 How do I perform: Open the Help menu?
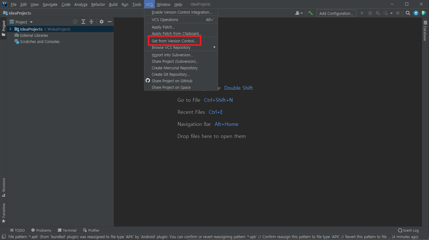178,4
